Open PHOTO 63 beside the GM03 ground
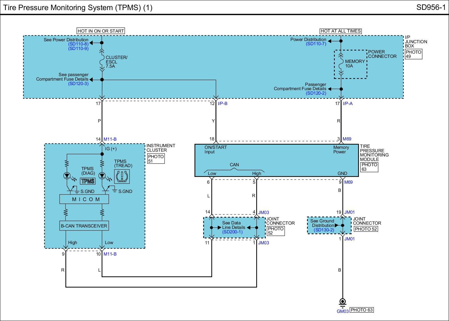 [x=362, y=310]
